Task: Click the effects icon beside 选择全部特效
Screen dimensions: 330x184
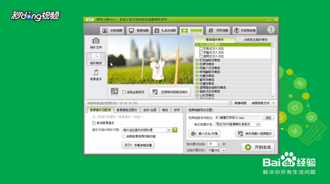Action: click(114, 92)
